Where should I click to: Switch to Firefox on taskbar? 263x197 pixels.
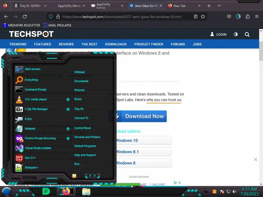click(66, 191)
